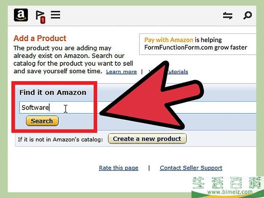Screen dimensions: 264x198
Task: Click the green Chinese watermark logo
Action: 228,183
